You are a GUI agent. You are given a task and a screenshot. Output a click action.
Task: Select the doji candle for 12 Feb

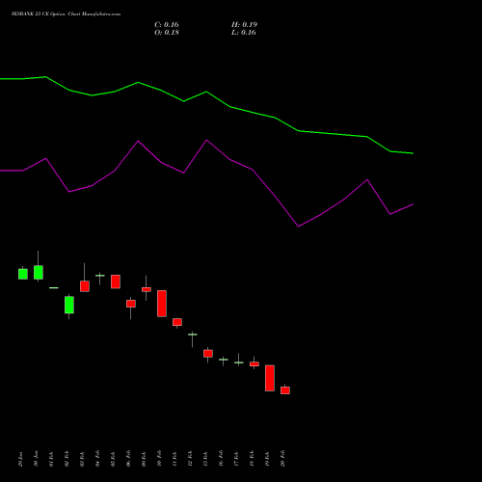(193, 335)
